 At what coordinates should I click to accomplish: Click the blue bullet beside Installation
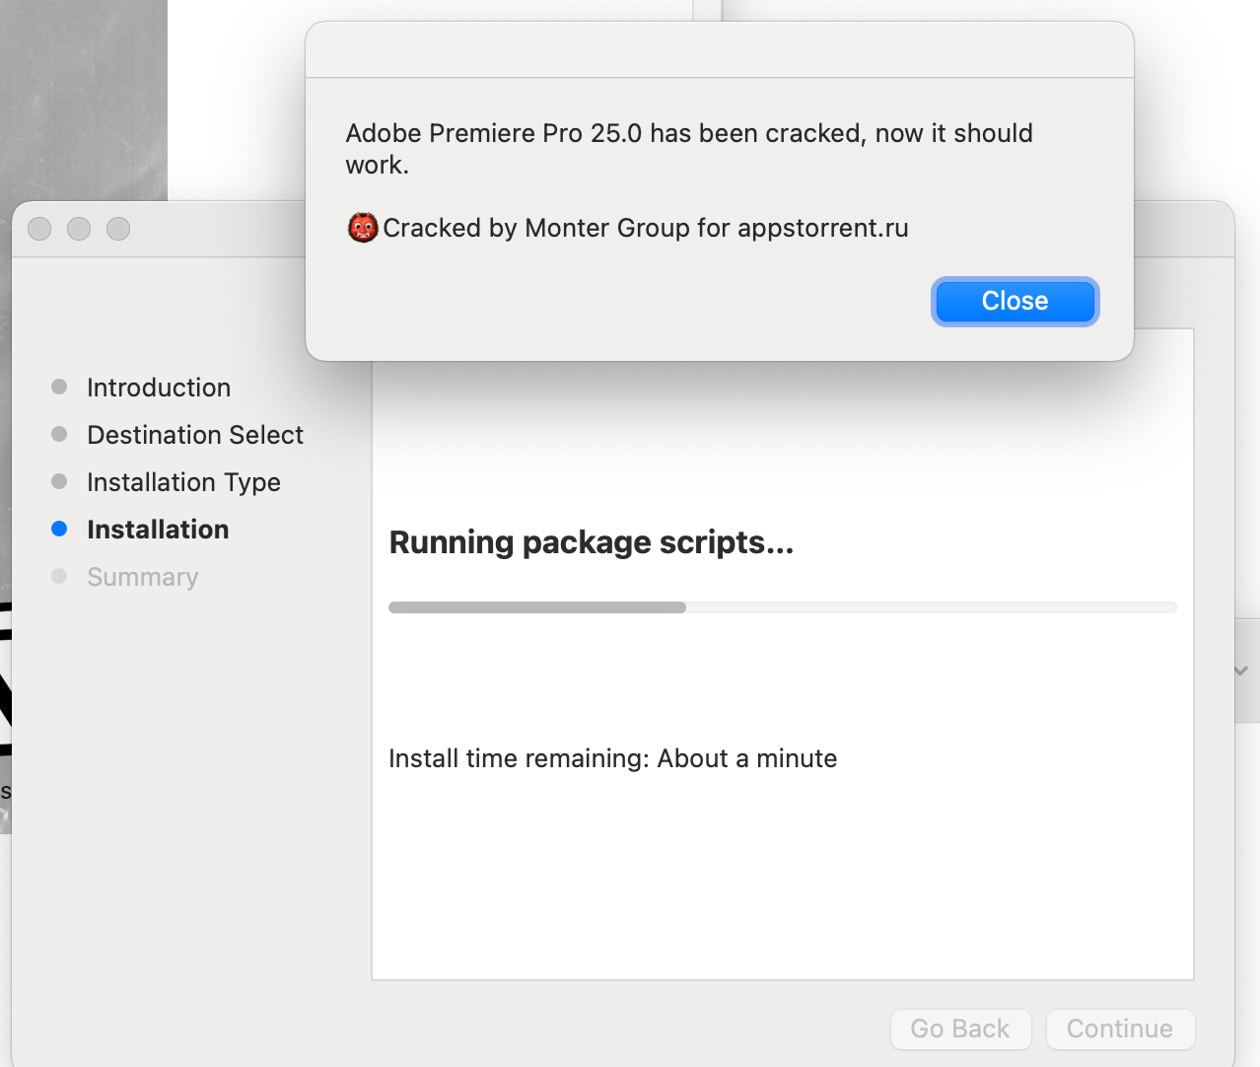click(x=59, y=529)
